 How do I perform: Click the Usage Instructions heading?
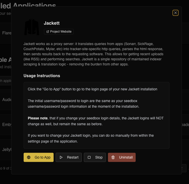42,76
